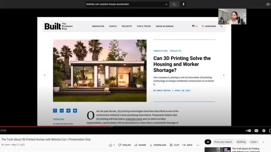Open the player settings gear
This screenshot has height=152, width=271.
click(x=264, y=131)
